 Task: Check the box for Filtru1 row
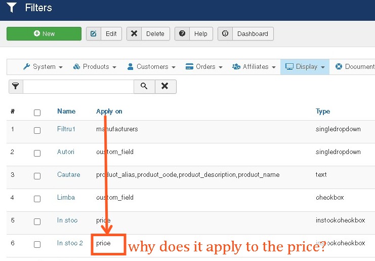(37, 131)
